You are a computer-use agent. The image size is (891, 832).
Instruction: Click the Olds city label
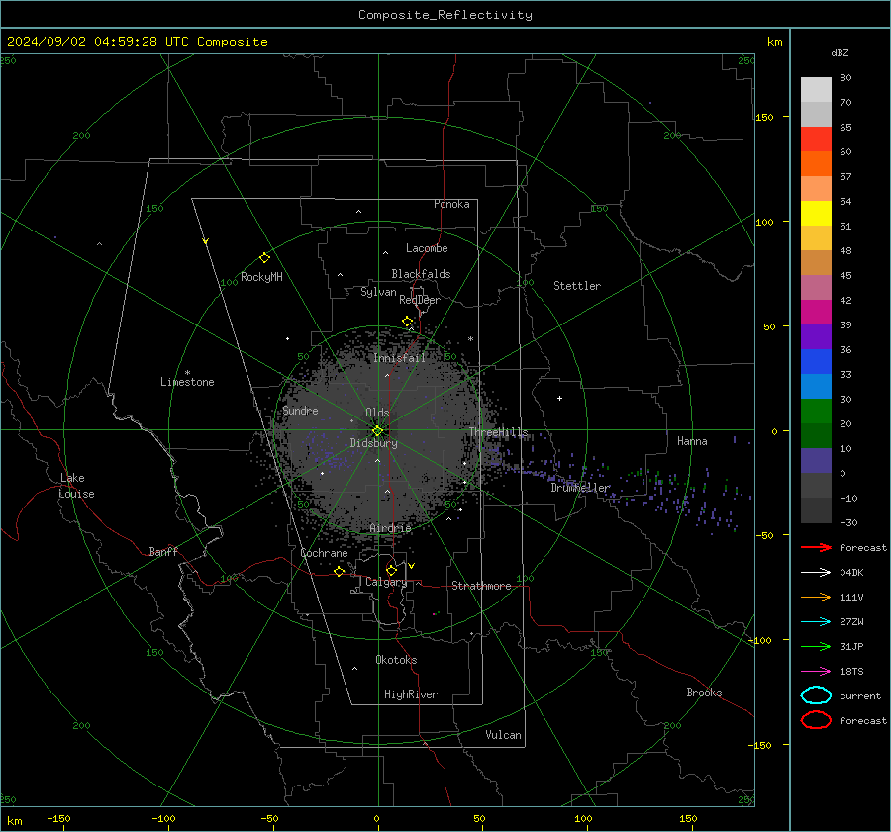pyautogui.click(x=377, y=413)
